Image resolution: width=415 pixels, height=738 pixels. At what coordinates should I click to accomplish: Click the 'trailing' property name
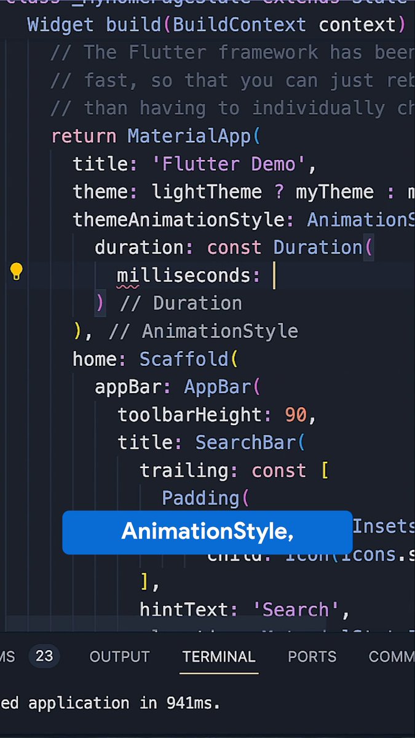point(184,470)
